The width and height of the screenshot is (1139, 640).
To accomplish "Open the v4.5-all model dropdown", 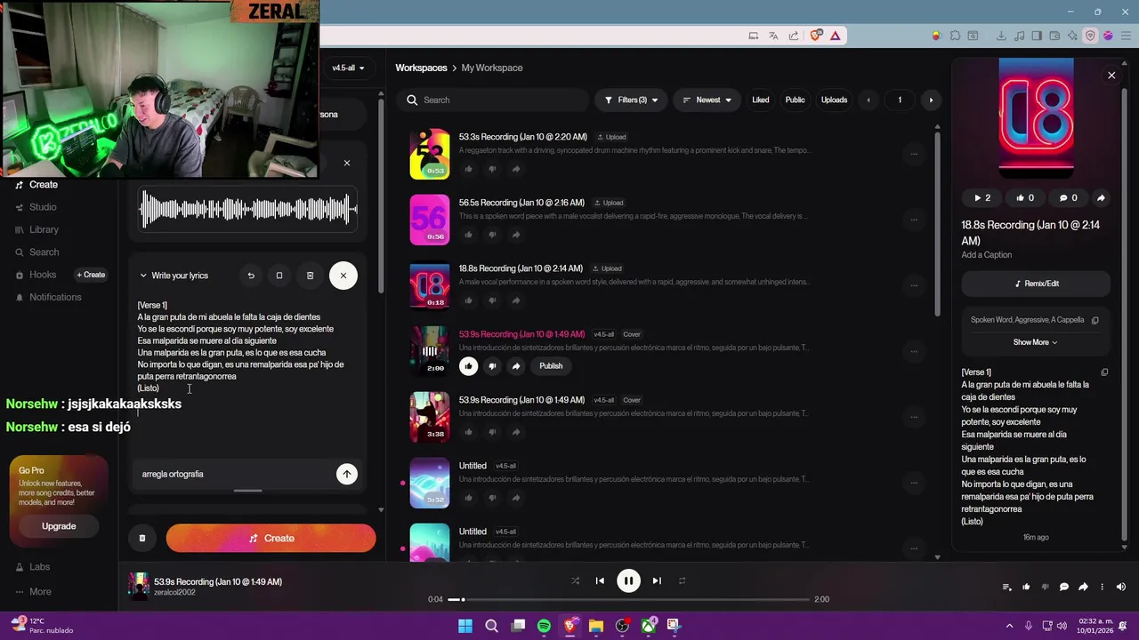I will pos(348,68).
